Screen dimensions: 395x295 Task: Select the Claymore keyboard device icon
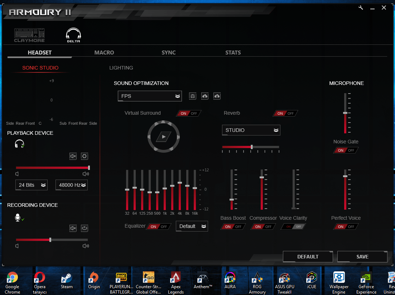click(x=29, y=35)
